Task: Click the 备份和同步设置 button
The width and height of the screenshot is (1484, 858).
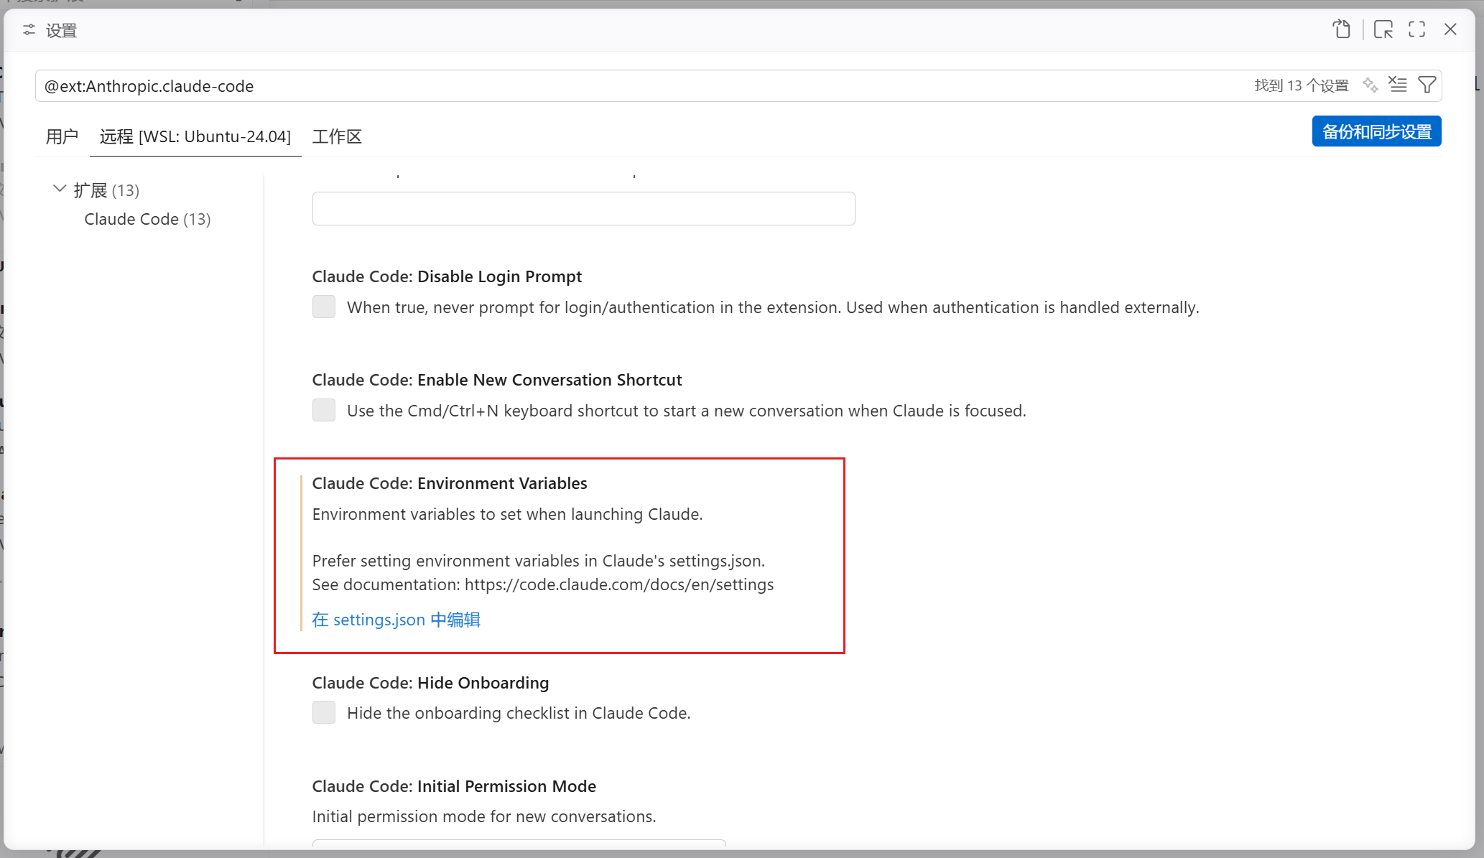Action: point(1376,131)
